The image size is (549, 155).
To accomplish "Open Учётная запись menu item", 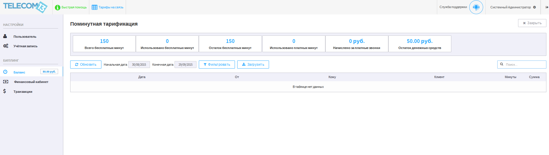I will [25, 46].
